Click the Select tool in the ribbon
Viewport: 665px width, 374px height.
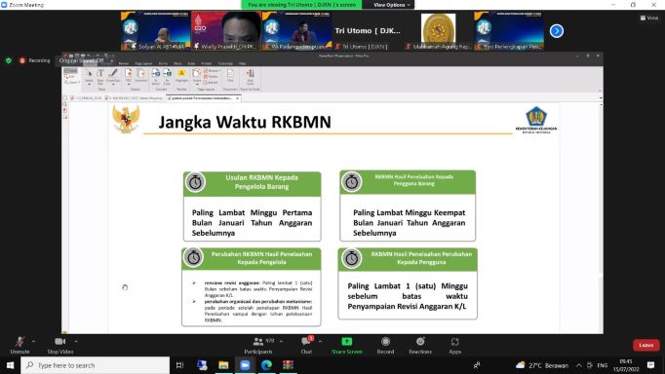point(89,77)
